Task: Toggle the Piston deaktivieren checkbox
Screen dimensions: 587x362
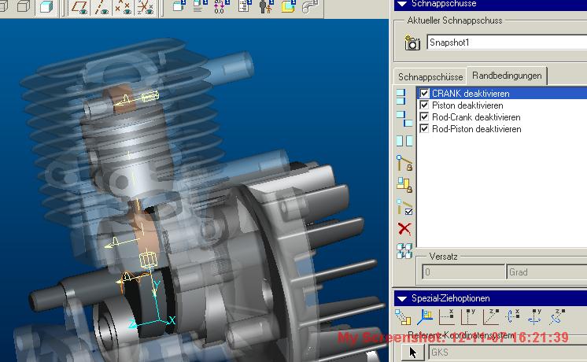Action: pos(425,105)
